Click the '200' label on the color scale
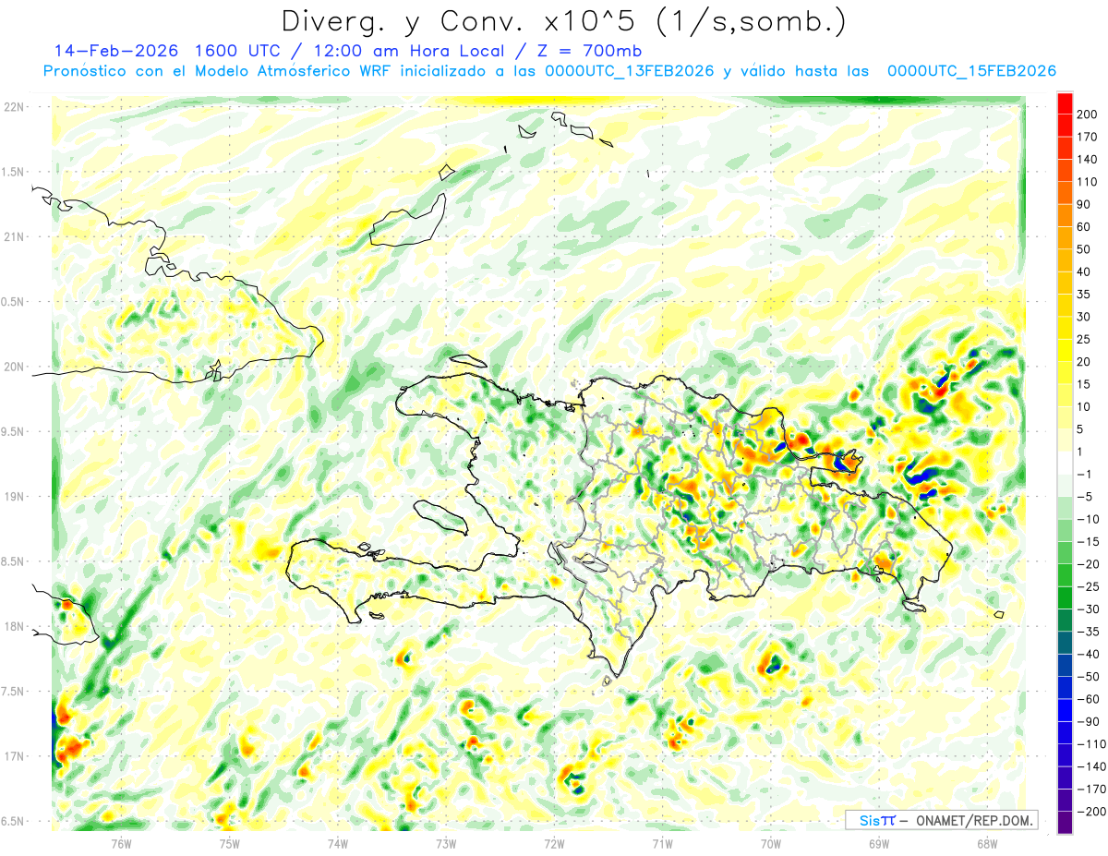The image size is (1108, 856). click(1087, 115)
